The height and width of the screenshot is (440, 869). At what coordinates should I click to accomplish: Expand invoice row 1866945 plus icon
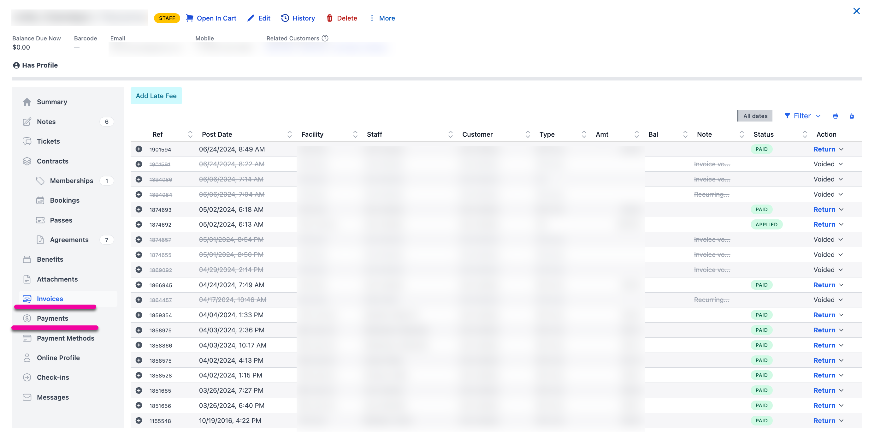139,285
